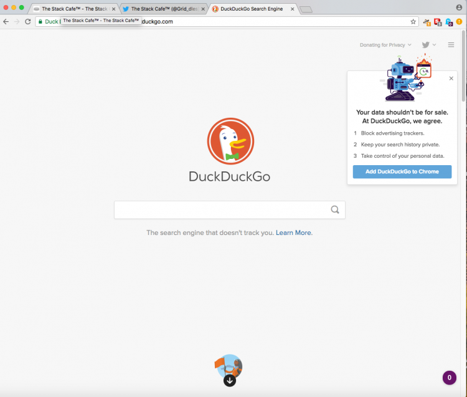This screenshot has width=467, height=397.
Task: Close the DuckDuckGo Search Engine tab
Action: (x=292, y=9)
